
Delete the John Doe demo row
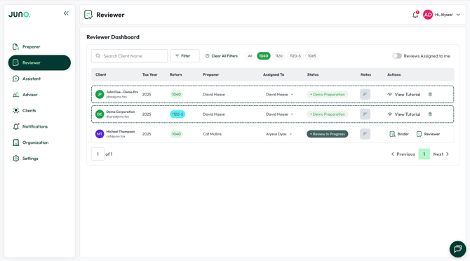click(430, 95)
